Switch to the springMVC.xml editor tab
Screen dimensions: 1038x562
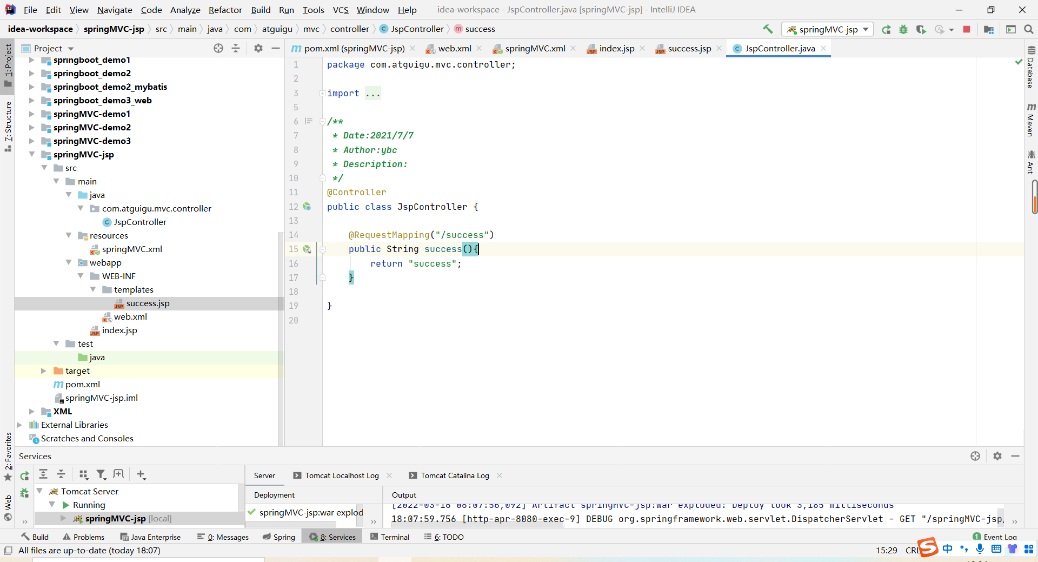tap(535, 48)
